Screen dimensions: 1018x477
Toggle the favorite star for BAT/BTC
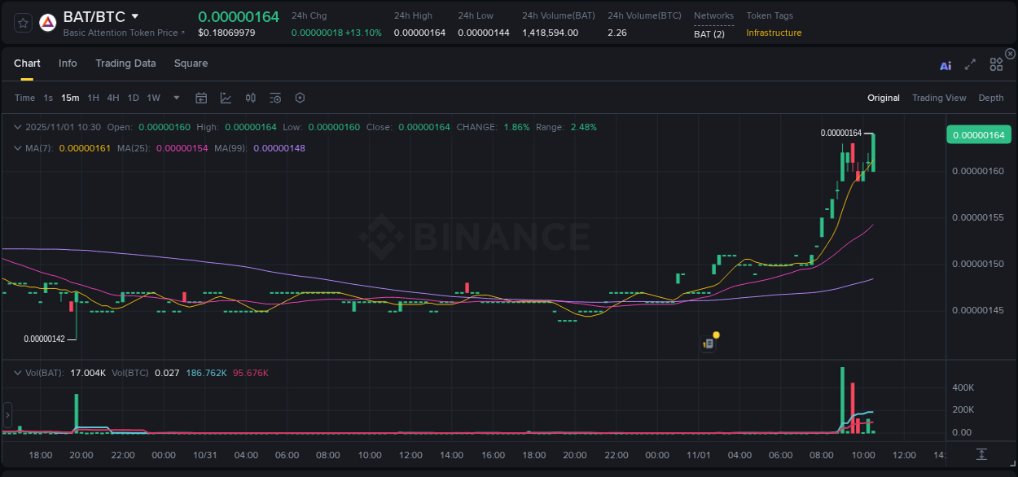click(22, 23)
